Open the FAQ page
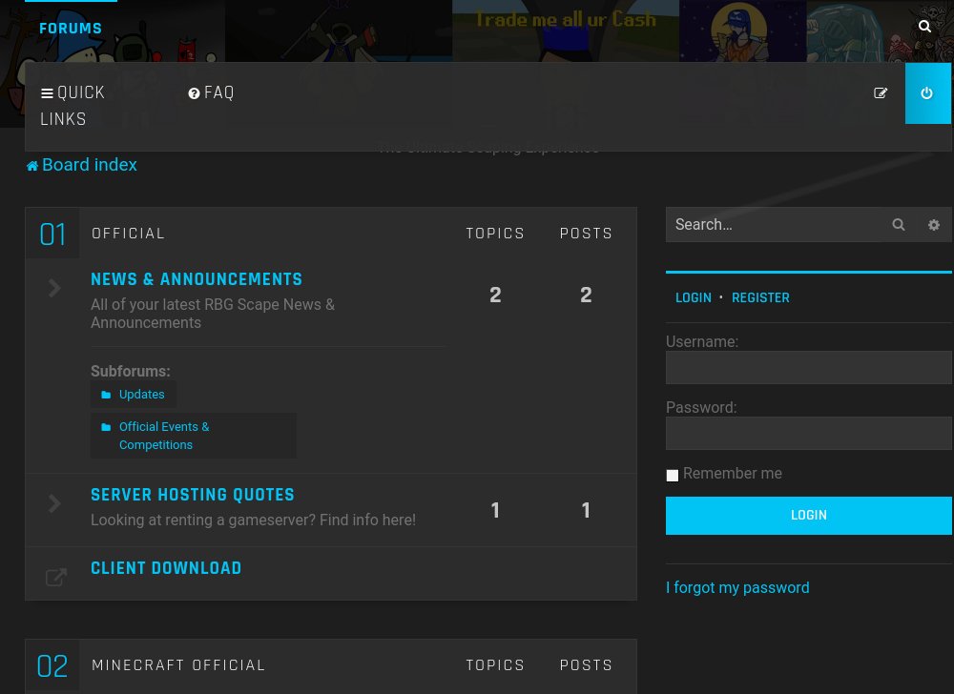 (211, 92)
